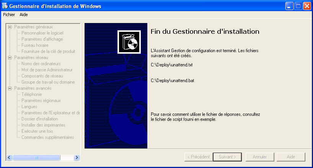
Task: Select Fuseau horaire tree item
Action: point(35,45)
